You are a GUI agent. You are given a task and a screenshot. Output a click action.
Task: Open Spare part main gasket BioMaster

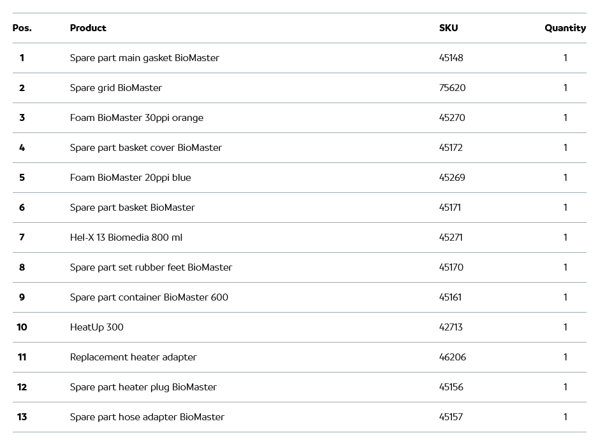[144, 58]
